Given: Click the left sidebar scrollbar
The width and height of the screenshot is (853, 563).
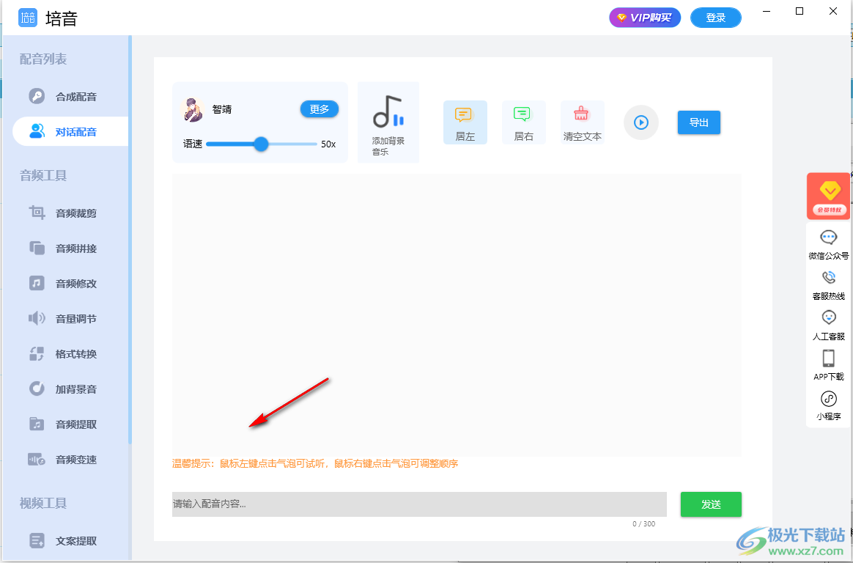Looking at the screenshot, I should (x=130, y=239).
